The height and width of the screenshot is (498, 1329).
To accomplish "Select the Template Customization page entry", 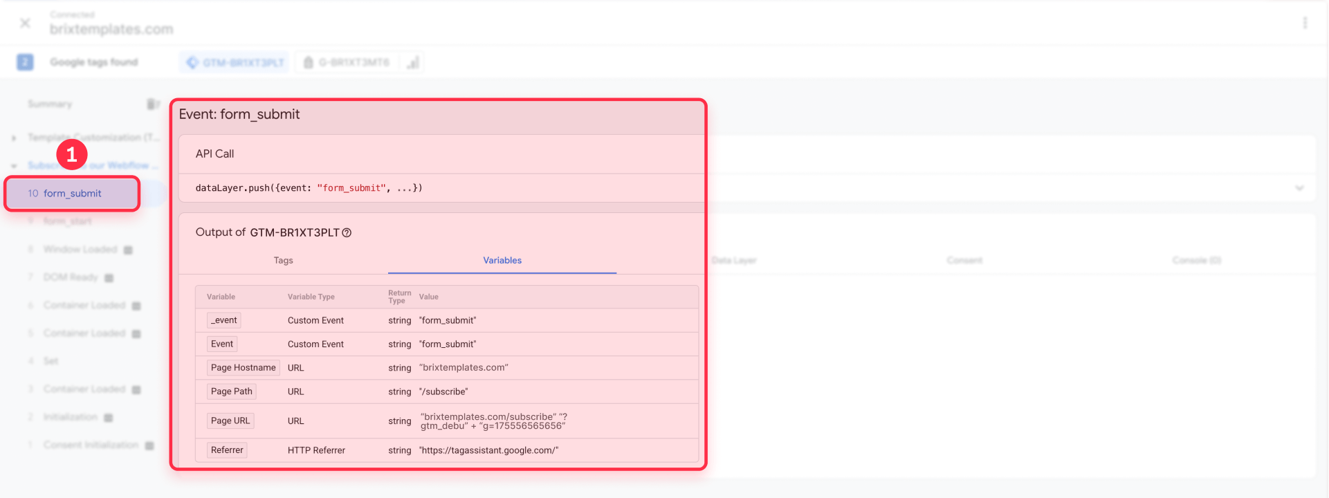I will (x=93, y=138).
